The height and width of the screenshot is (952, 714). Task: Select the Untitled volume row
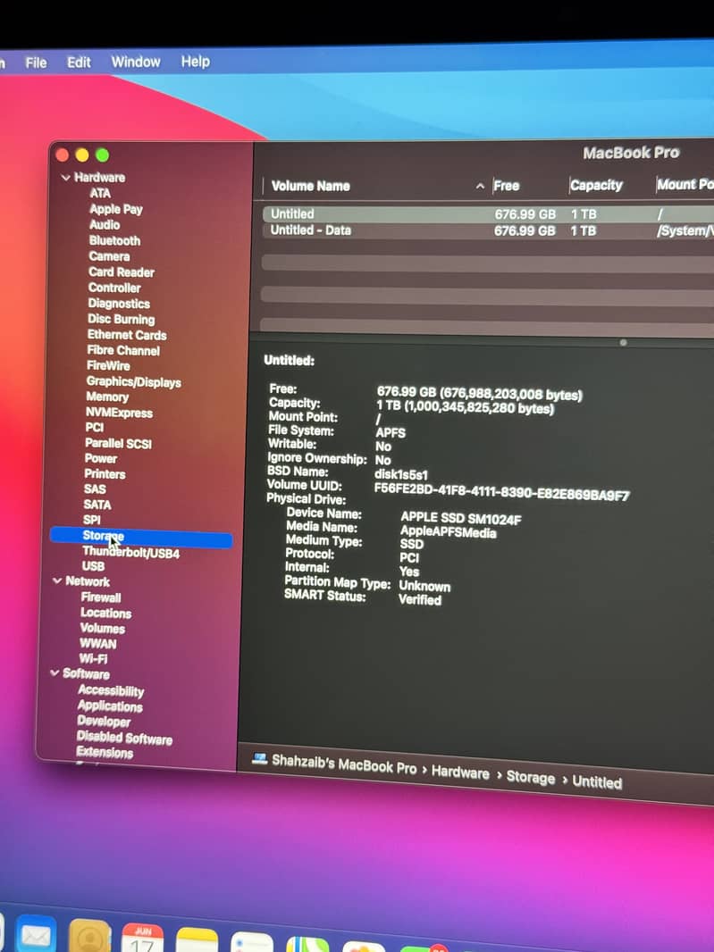(488, 214)
